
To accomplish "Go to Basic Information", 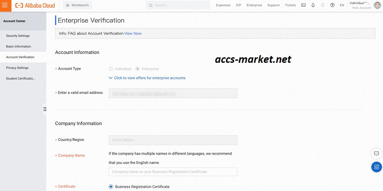I will click(x=19, y=47).
